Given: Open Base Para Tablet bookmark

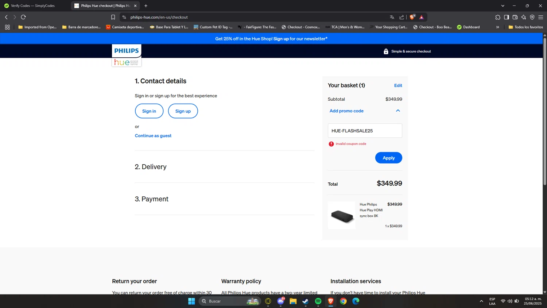Looking at the screenshot, I should [169, 27].
